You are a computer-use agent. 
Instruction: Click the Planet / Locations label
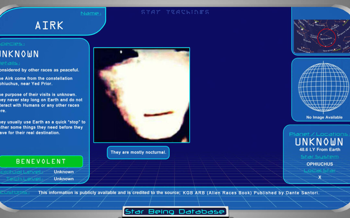click(320, 134)
